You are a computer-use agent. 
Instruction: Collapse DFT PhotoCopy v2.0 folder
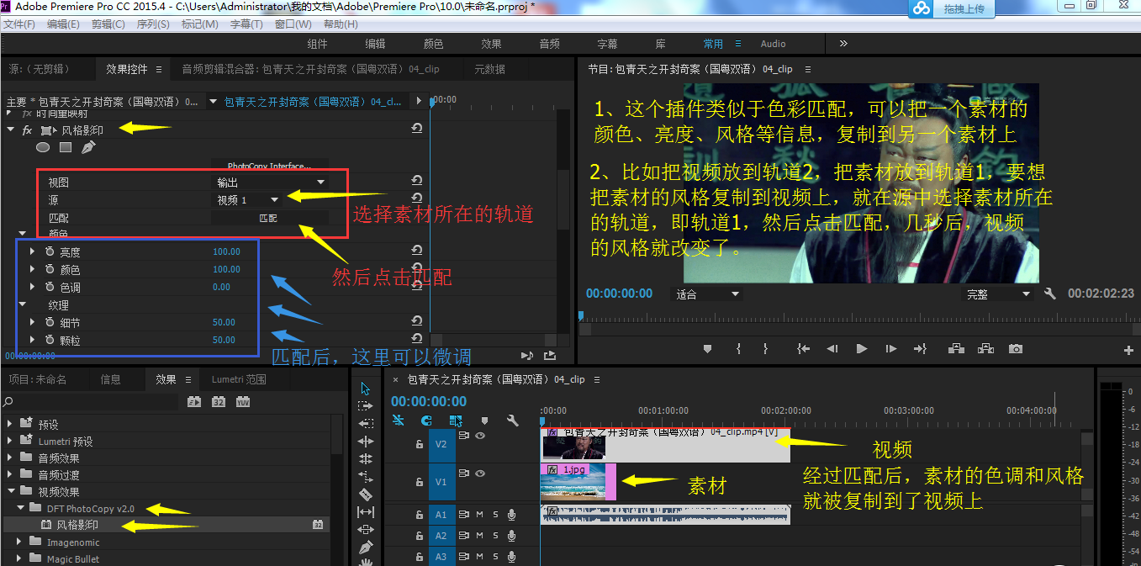[22, 508]
